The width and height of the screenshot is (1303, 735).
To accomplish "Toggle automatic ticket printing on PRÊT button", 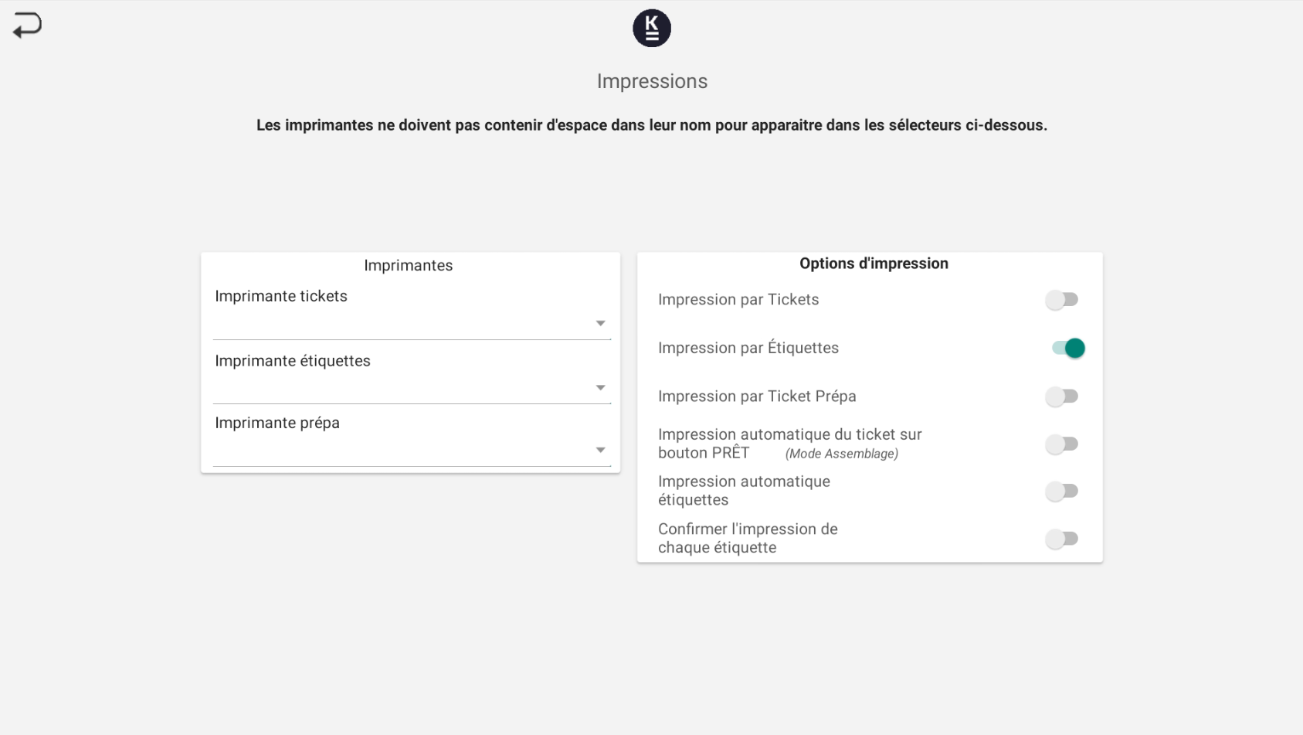I will pos(1062,444).
